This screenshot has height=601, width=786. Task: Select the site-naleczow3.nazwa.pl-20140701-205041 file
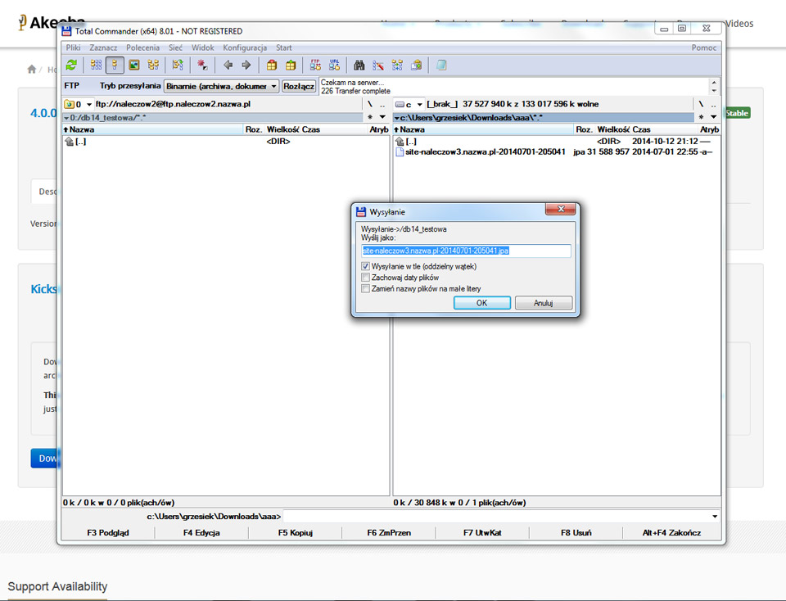click(x=486, y=151)
